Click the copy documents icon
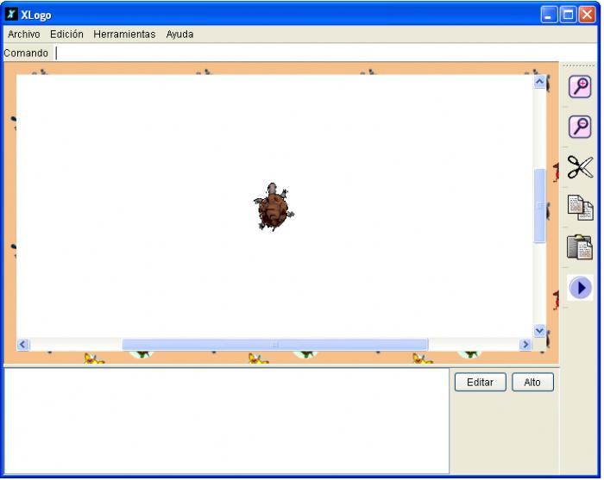This screenshot has width=604, height=480. click(580, 208)
